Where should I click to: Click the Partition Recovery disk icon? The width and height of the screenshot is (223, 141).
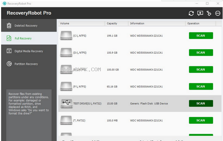9,64
